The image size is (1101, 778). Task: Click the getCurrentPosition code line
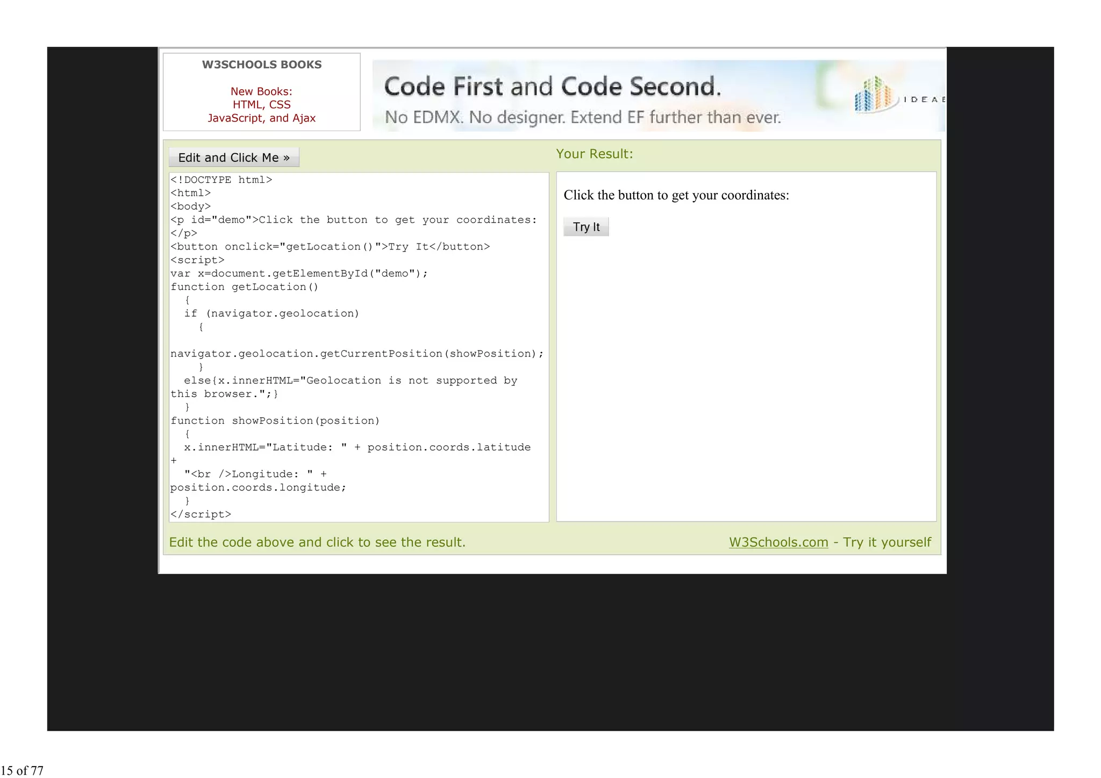356,354
